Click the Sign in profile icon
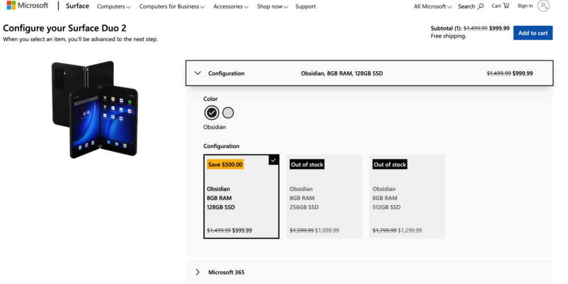 [544, 6]
